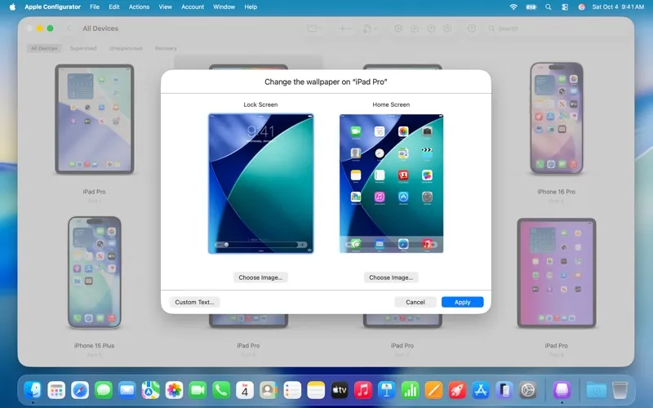Image resolution: width=653 pixels, height=408 pixels.
Task: Select the iPad Pro with pink wallpaper
Action: pos(557,273)
